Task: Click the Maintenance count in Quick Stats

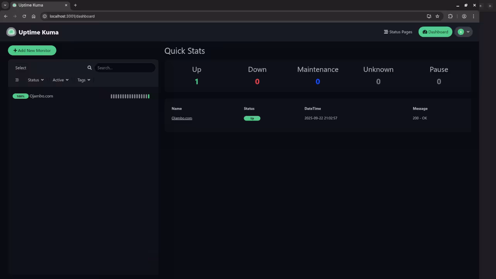Action: tap(318, 81)
